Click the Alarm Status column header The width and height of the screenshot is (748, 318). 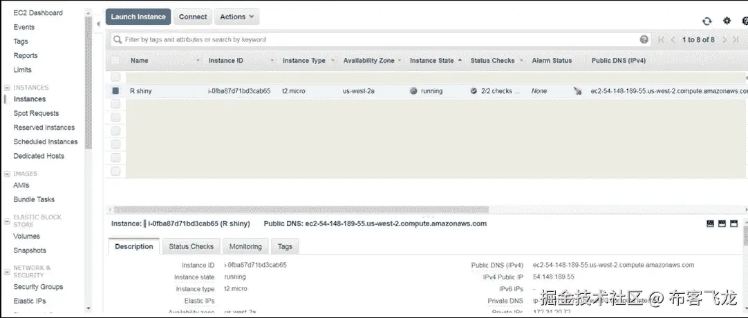pos(552,61)
